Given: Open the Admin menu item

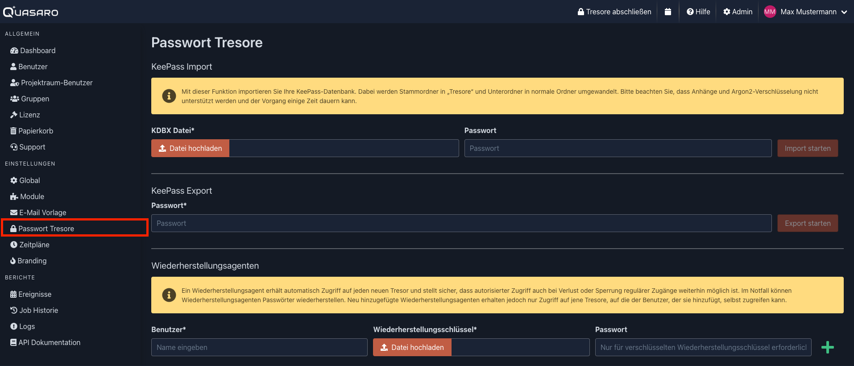Looking at the screenshot, I should pyautogui.click(x=738, y=12).
